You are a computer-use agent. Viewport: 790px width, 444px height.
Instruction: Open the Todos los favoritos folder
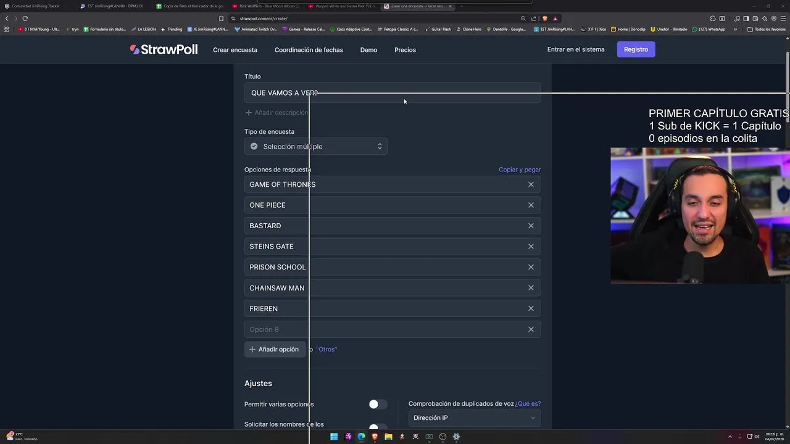tap(766, 29)
